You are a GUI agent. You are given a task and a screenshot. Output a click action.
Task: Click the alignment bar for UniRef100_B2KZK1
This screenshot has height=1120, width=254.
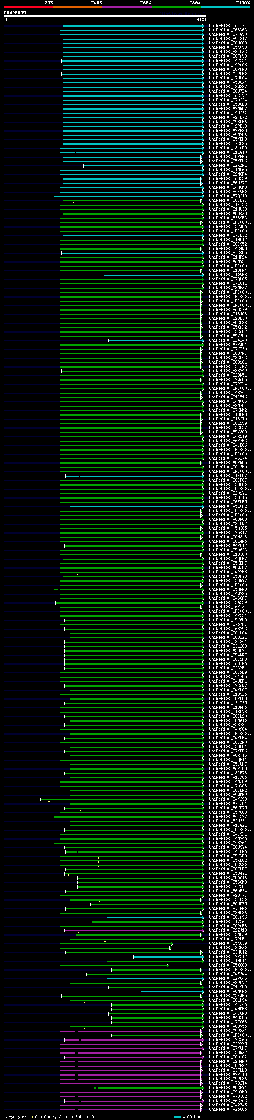143,166
